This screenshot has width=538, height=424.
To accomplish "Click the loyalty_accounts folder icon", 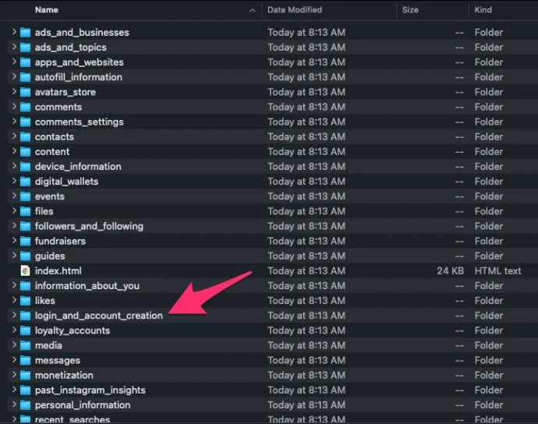I will click(26, 330).
